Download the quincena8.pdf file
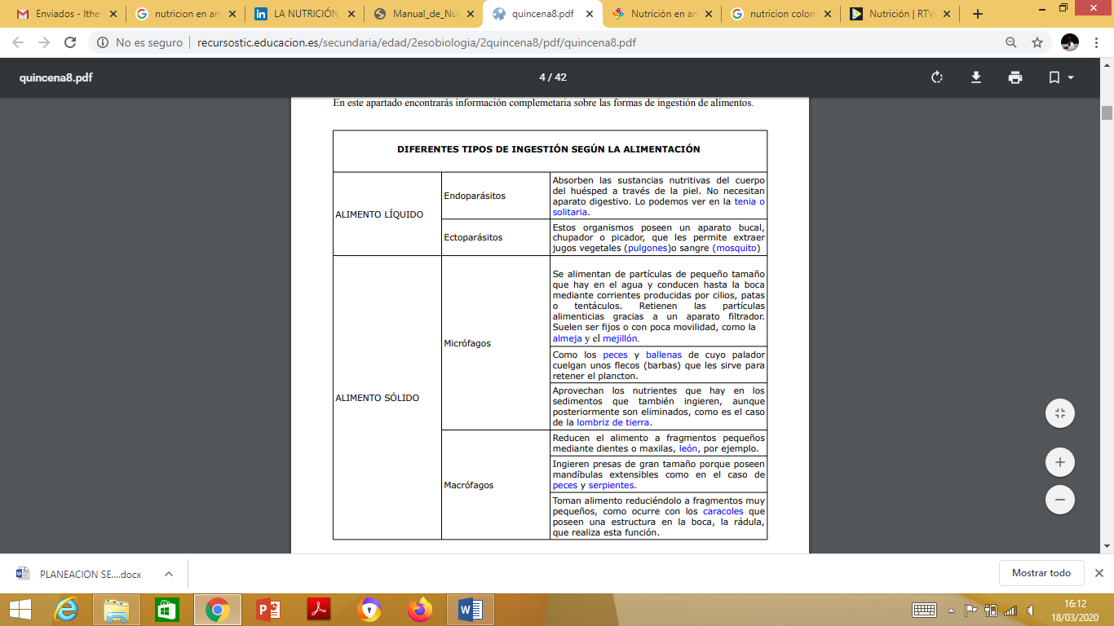Viewport: 1114px width, 626px height. 975,77
